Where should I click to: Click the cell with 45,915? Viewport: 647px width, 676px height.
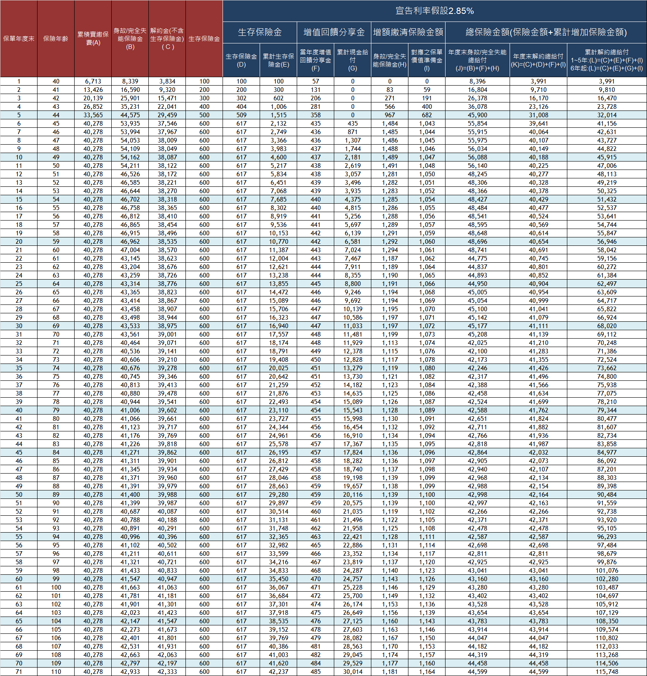click(x=607, y=157)
